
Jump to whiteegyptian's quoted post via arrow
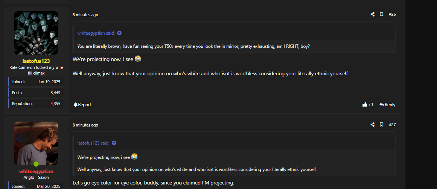point(119,33)
